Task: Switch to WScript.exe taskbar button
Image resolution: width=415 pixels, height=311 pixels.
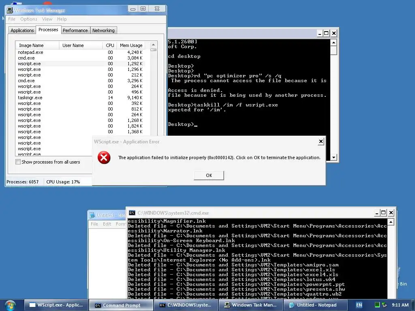Action: tap(56, 305)
